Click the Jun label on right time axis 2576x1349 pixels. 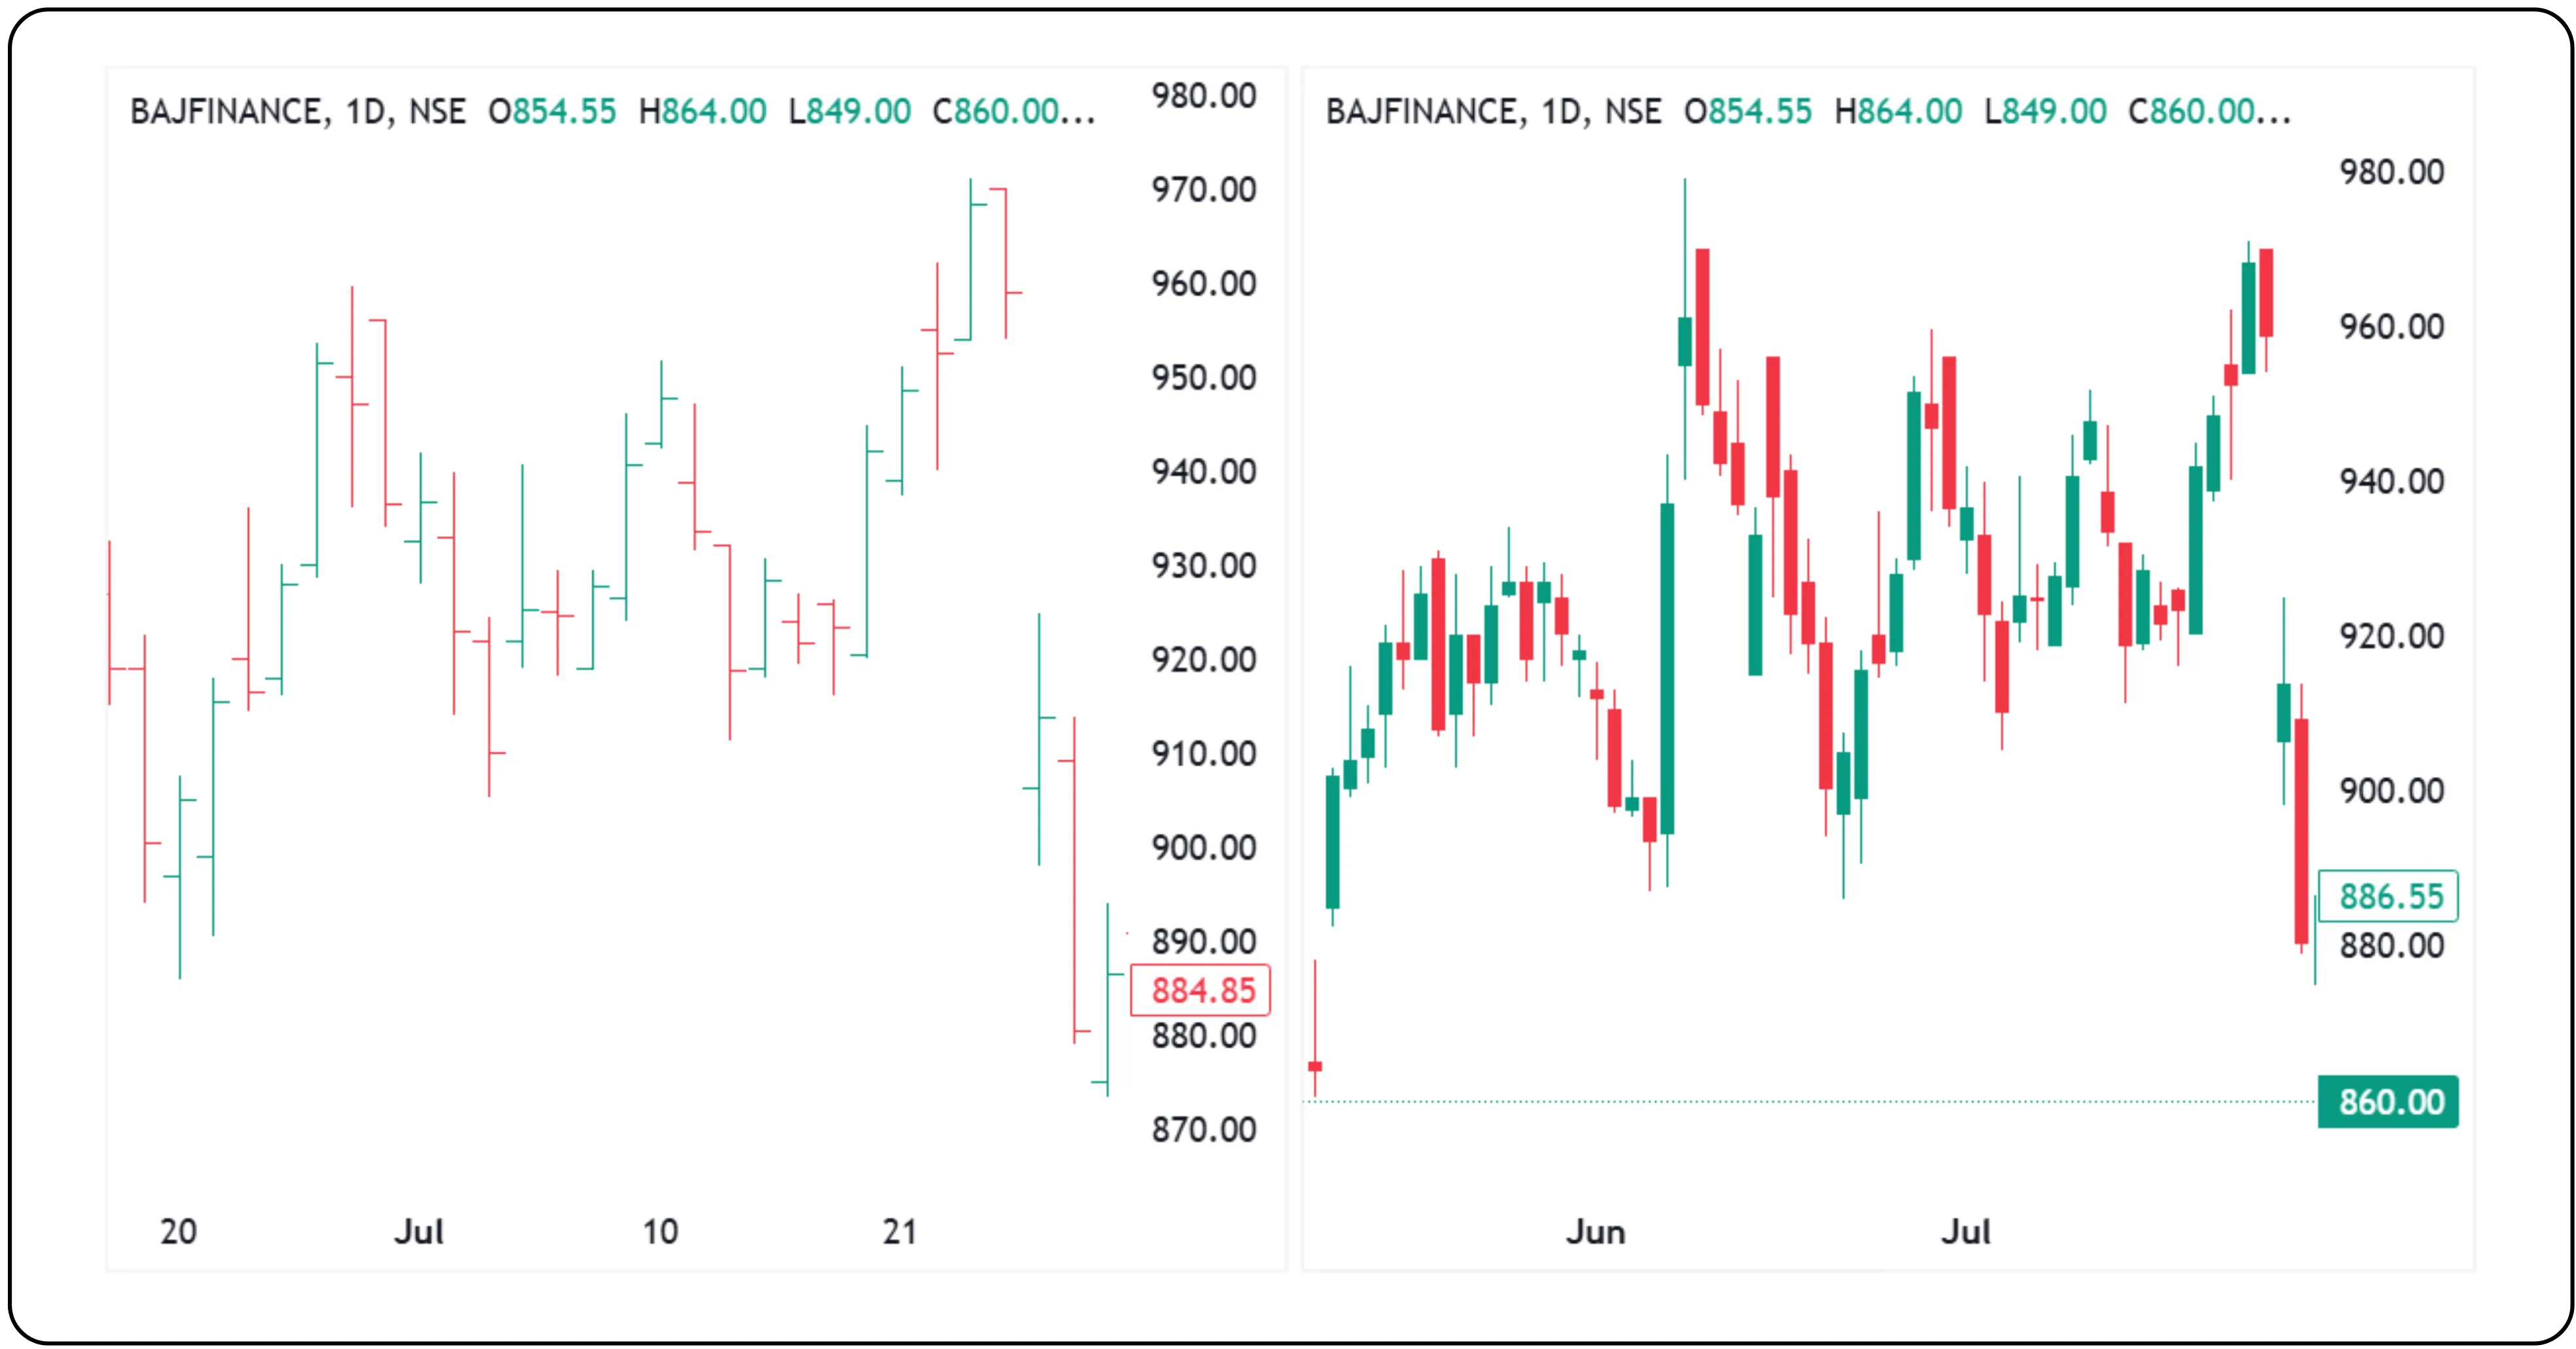pos(1597,1232)
